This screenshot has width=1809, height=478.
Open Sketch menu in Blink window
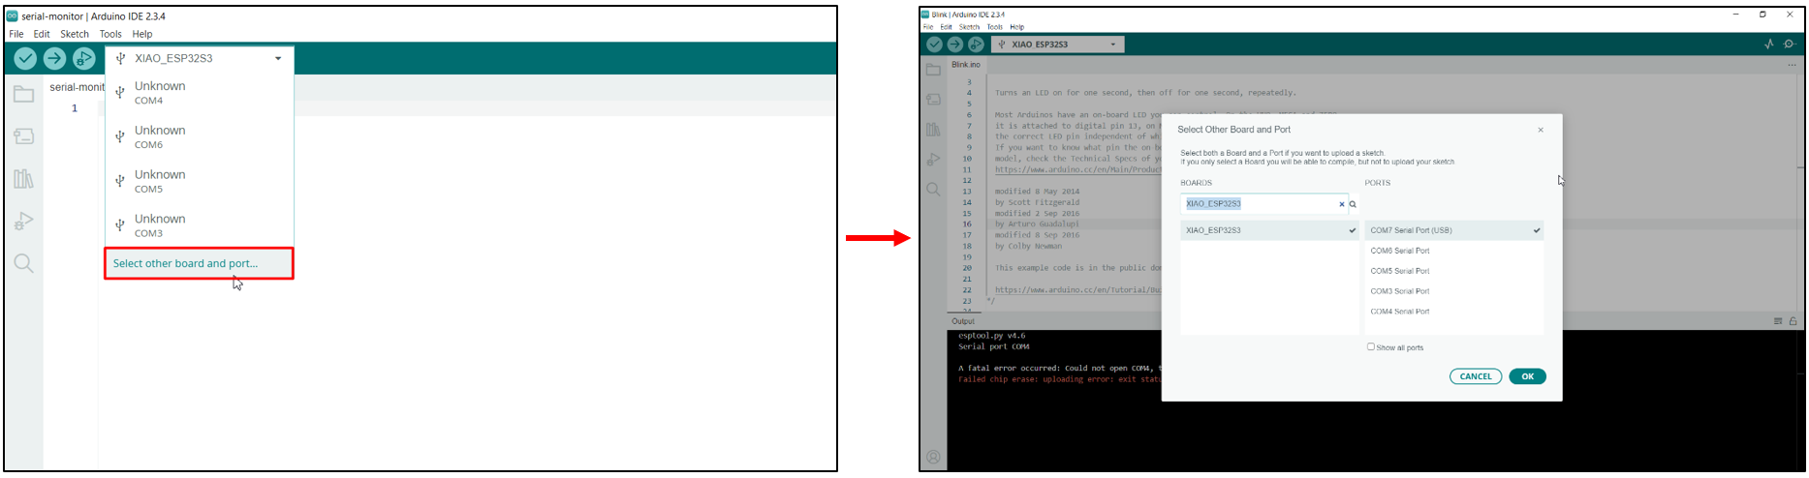969,27
